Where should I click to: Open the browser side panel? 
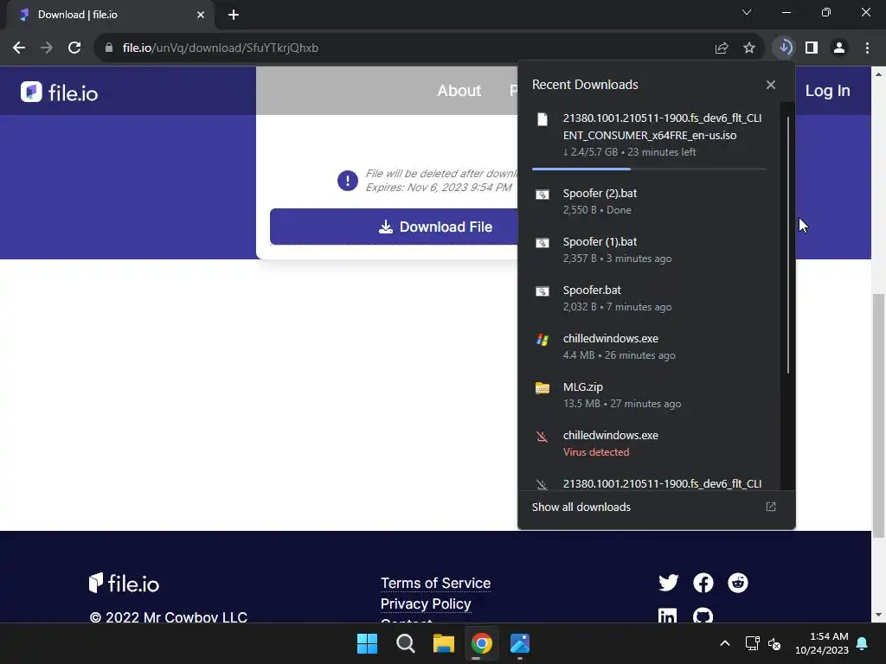(x=812, y=48)
